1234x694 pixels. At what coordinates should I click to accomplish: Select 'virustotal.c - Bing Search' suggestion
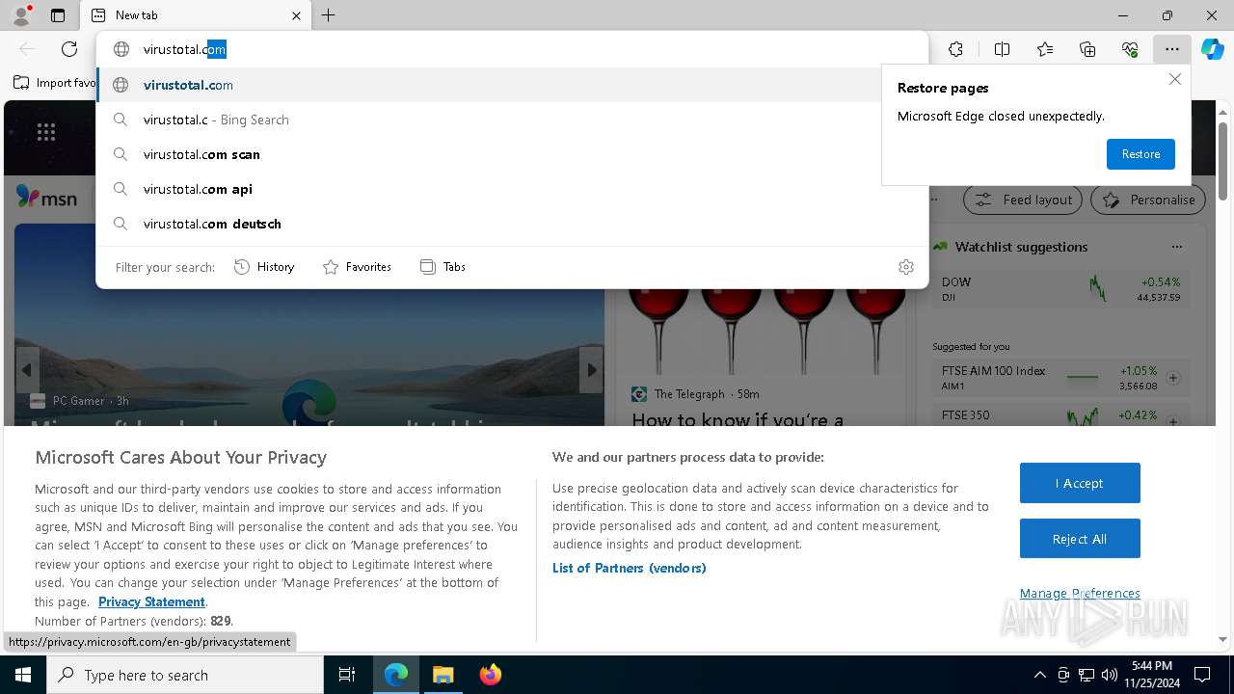tap(512, 120)
